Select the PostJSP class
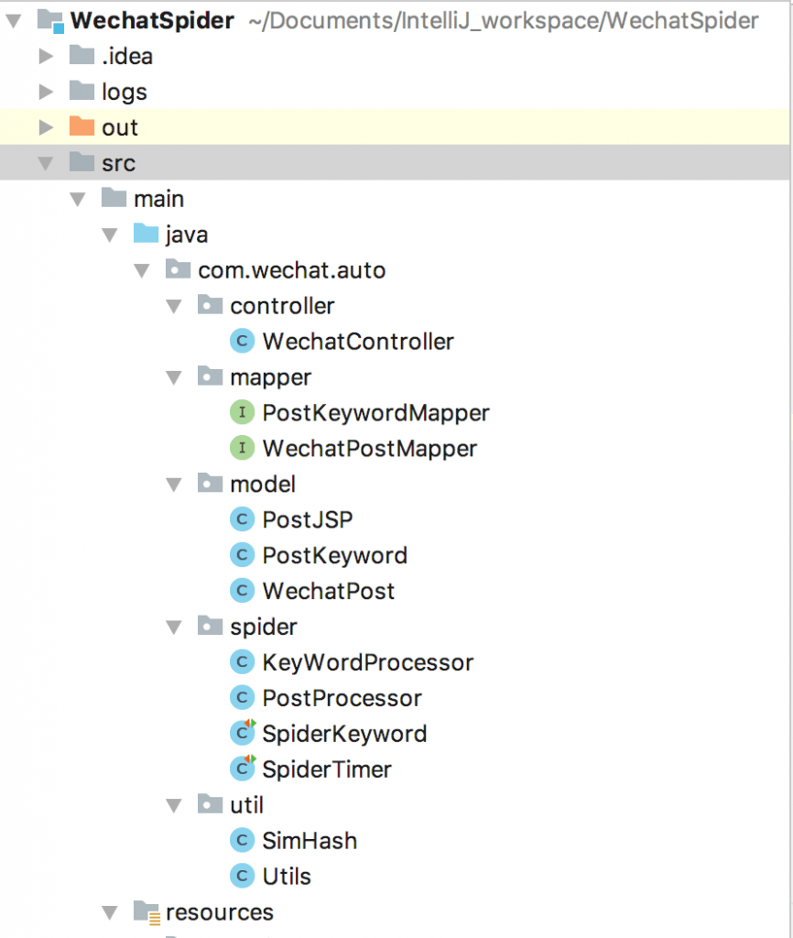Screen dimensions: 793x938 tap(307, 520)
